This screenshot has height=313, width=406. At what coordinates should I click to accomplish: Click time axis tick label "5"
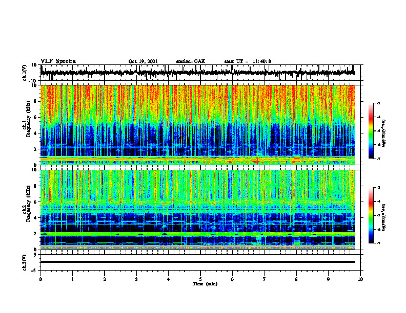coord(200,279)
